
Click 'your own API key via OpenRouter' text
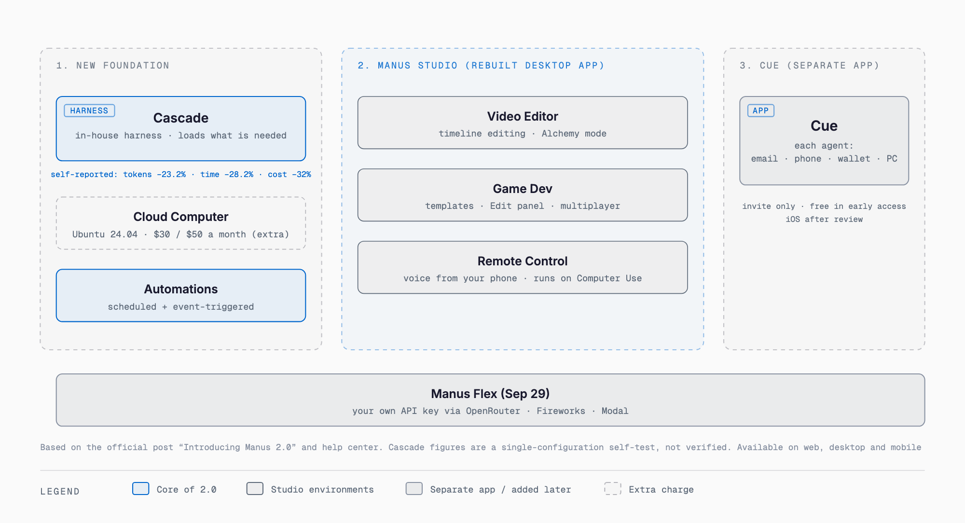coord(436,411)
